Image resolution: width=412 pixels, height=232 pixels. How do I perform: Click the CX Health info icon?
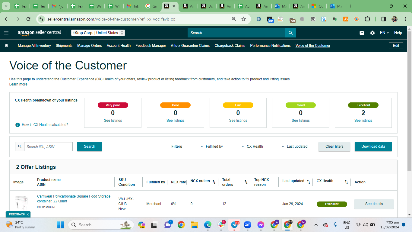[18, 125]
